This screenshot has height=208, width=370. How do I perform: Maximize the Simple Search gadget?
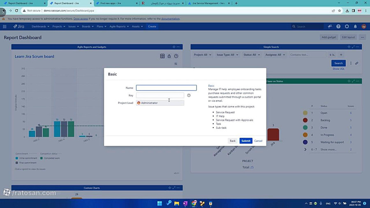(353, 47)
